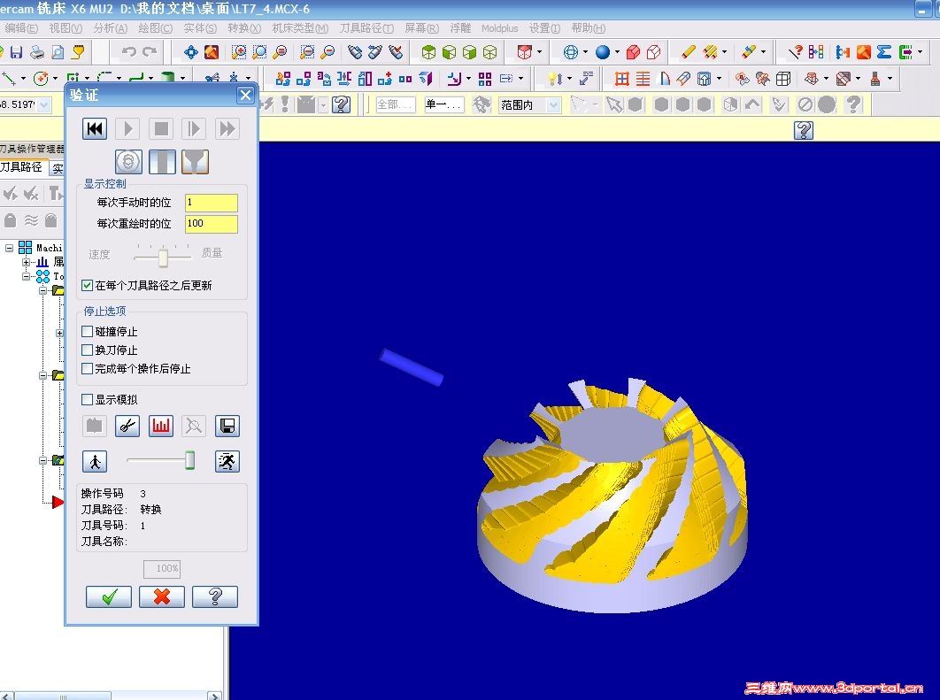The image size is (940, 700).
Task: Open dropdown arrow beside blue sphere
Action: [x=618, y=52]
